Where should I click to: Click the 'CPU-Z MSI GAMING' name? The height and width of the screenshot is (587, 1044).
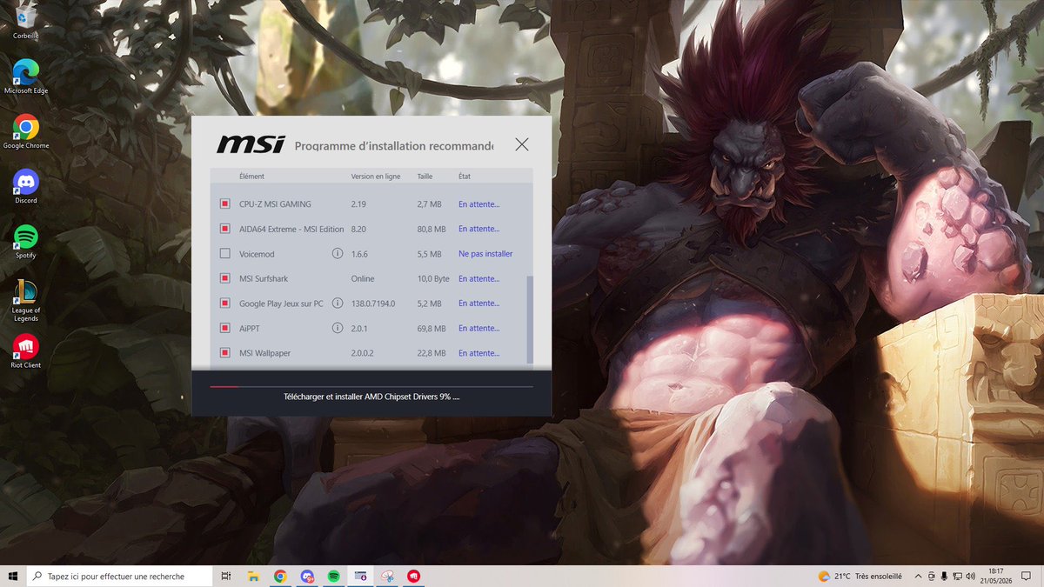point(275,204)
